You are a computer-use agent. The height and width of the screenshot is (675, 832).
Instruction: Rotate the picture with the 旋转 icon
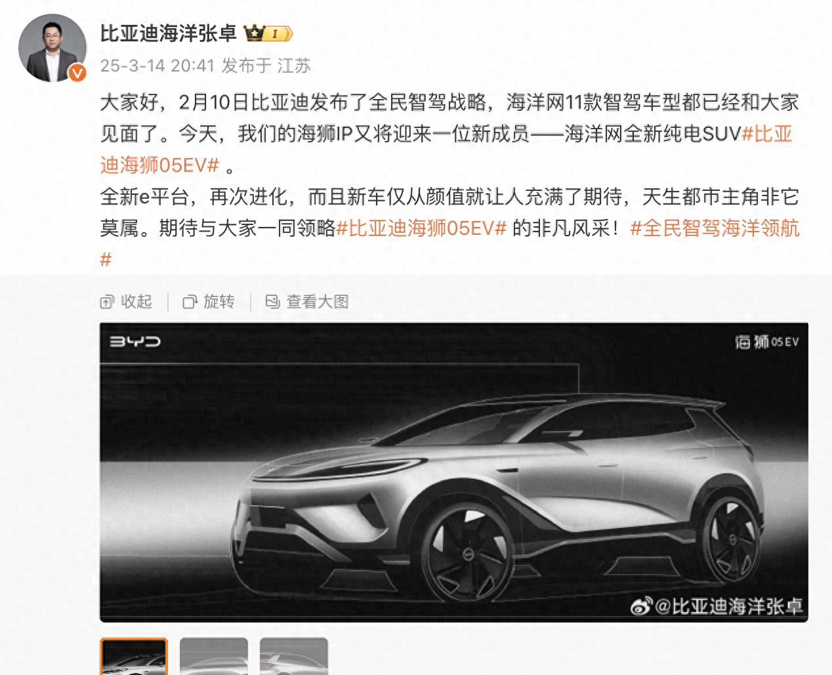190,302
